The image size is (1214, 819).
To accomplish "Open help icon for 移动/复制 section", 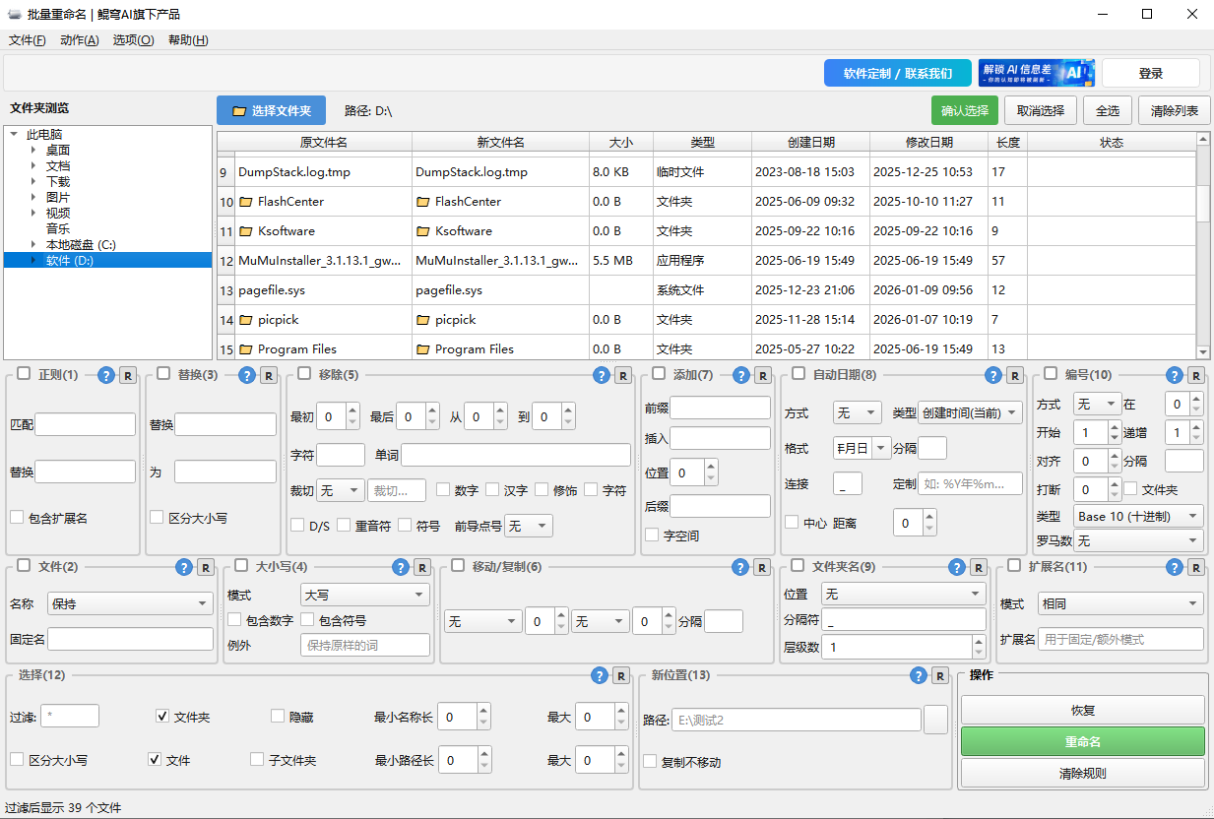I will click(740, 567).
